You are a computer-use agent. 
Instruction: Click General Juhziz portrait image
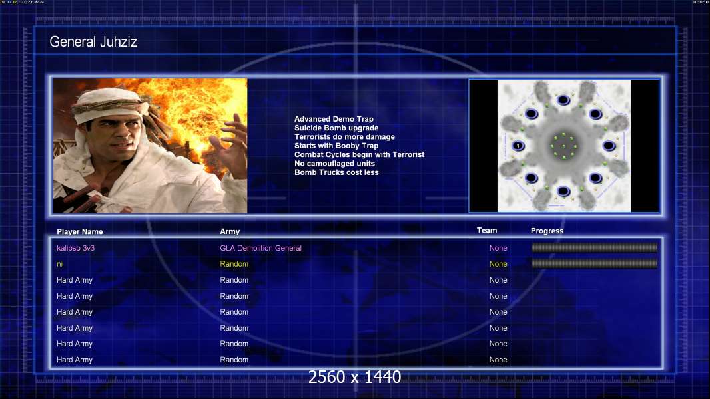point(150,146)
